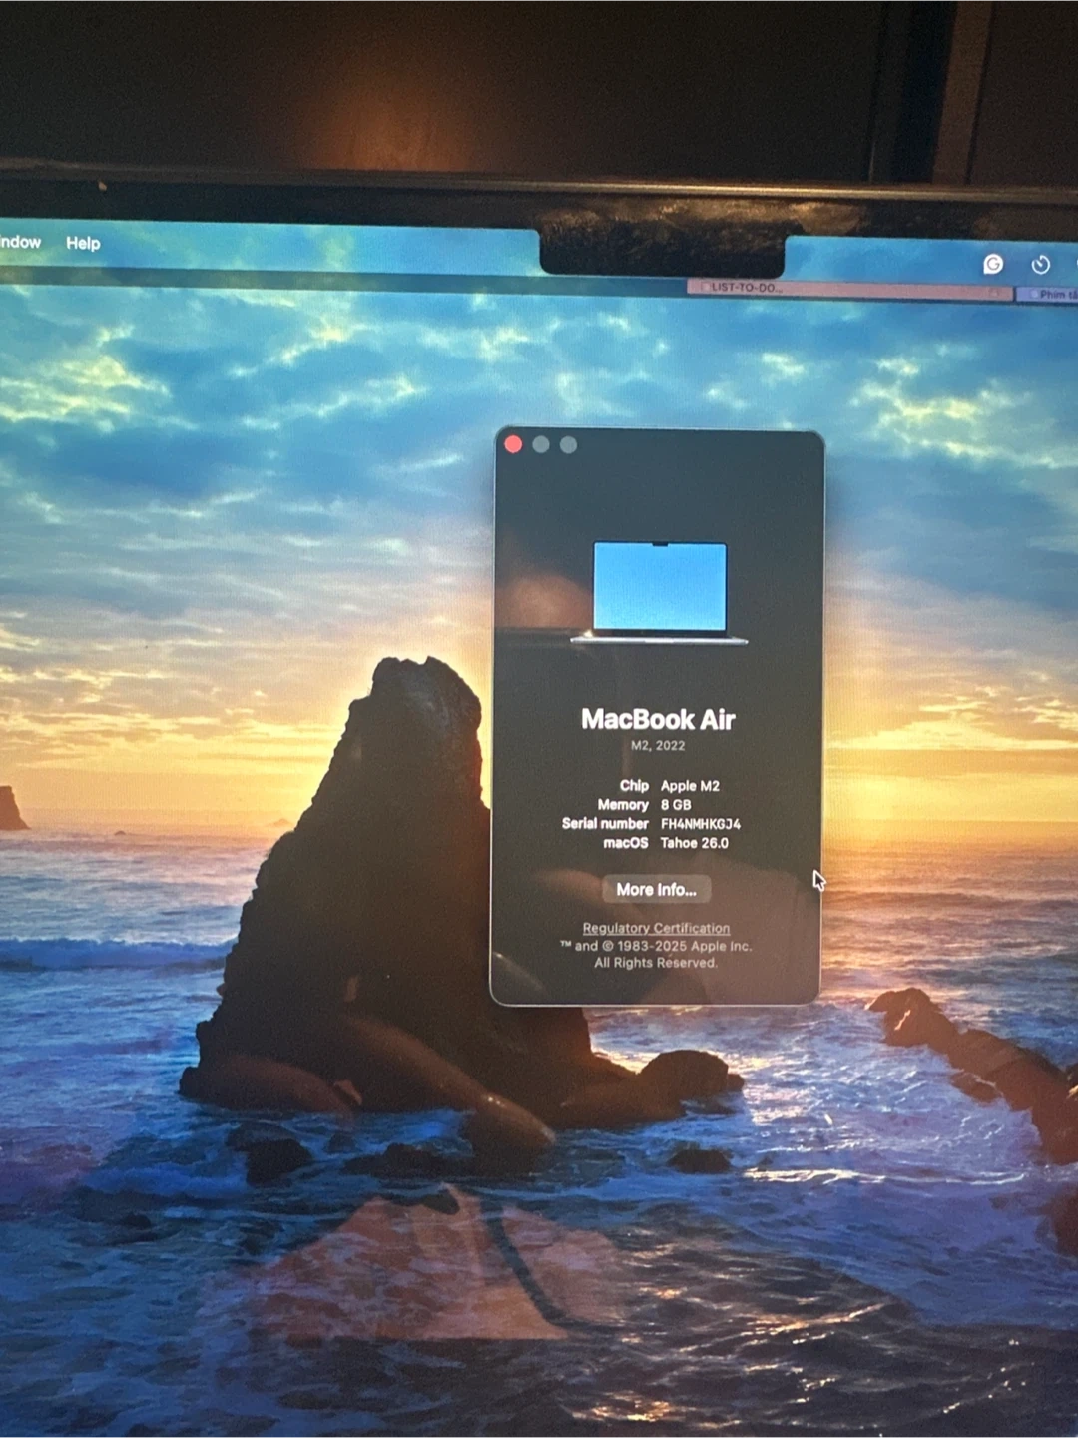
Task: Open the Time Machine menu bar icon
Action: 1041,265
